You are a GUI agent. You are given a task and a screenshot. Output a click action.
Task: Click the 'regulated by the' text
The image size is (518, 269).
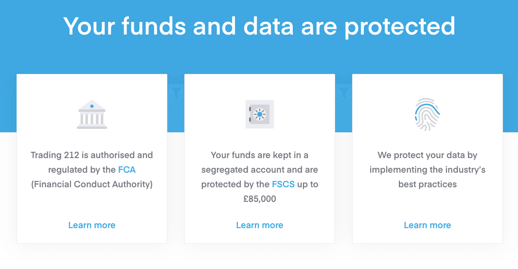[82, 170]
